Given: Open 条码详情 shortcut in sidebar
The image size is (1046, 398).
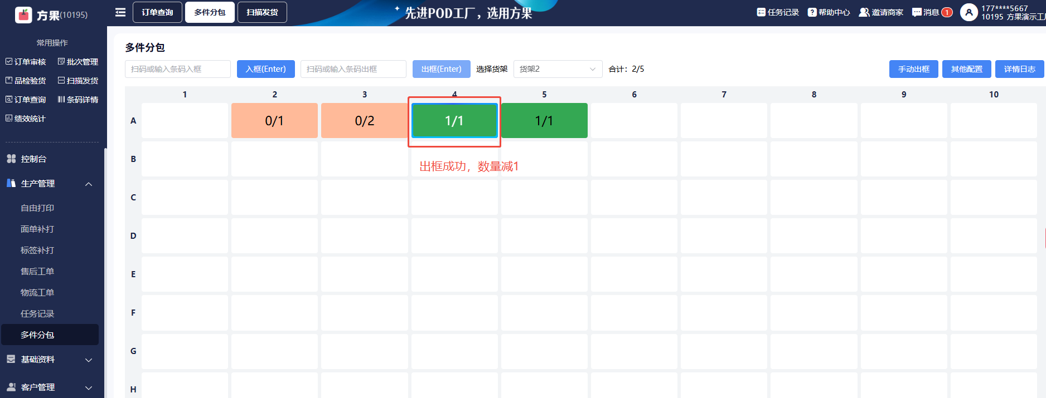Looking at the screenshot, I should coord(78,100).
